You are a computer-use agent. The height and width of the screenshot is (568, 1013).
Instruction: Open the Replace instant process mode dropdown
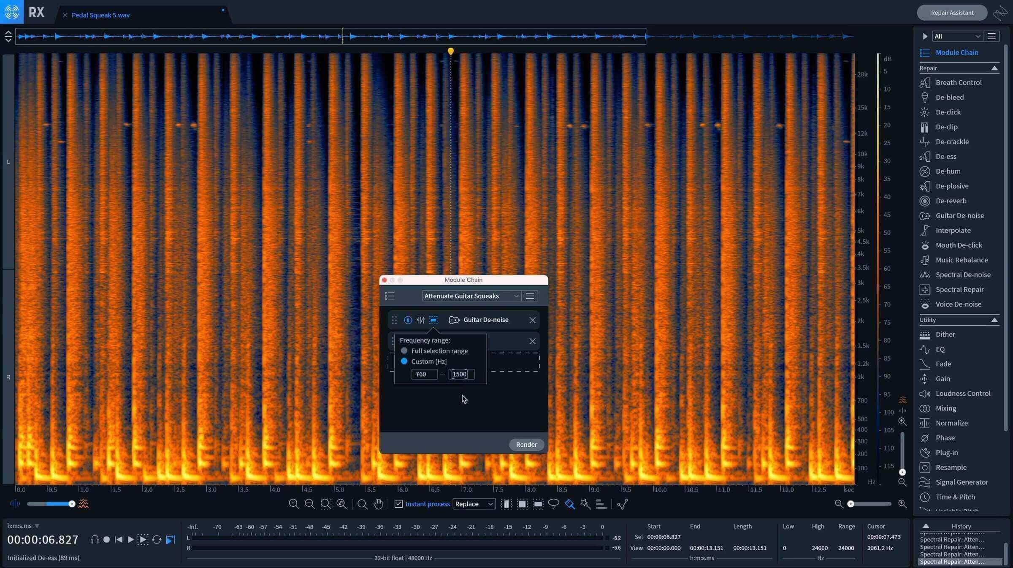click(x=474, y=504)
